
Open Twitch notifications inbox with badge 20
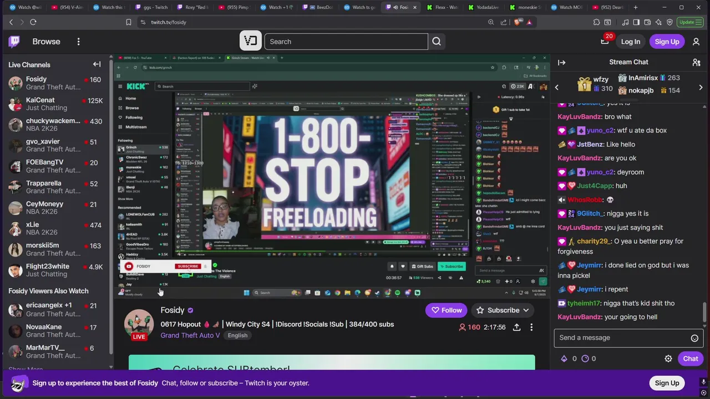pos(605,41)
